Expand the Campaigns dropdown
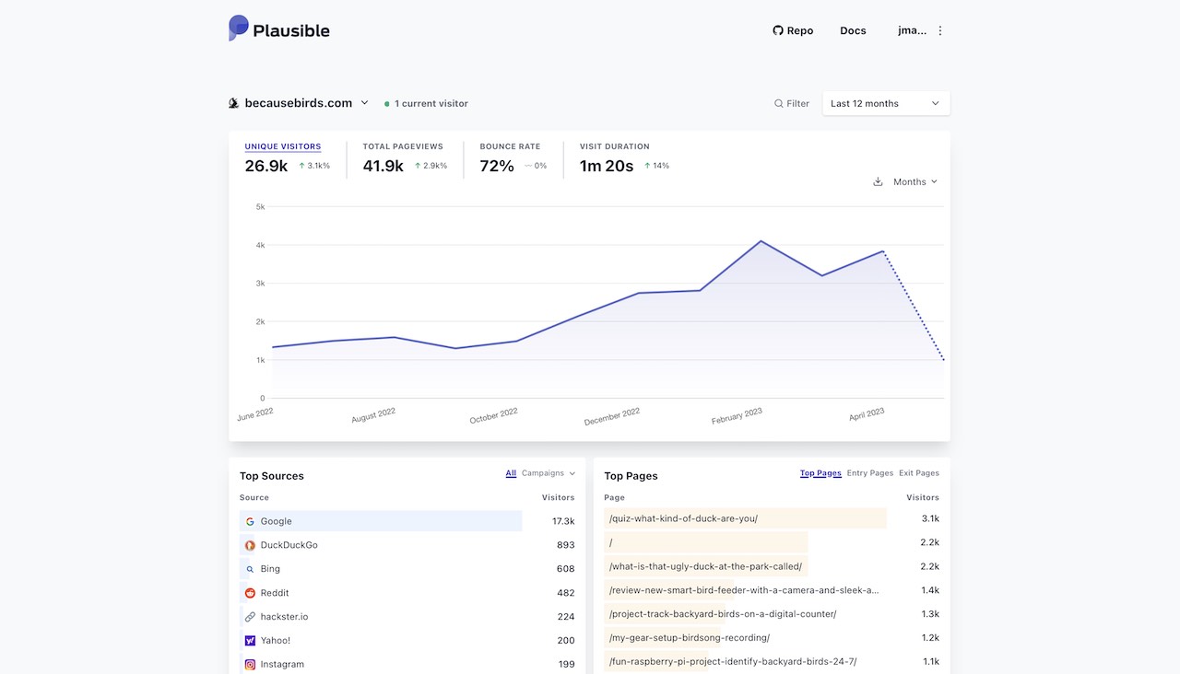The width and height of the screenshot is (1180, 674). coord(549,473)
